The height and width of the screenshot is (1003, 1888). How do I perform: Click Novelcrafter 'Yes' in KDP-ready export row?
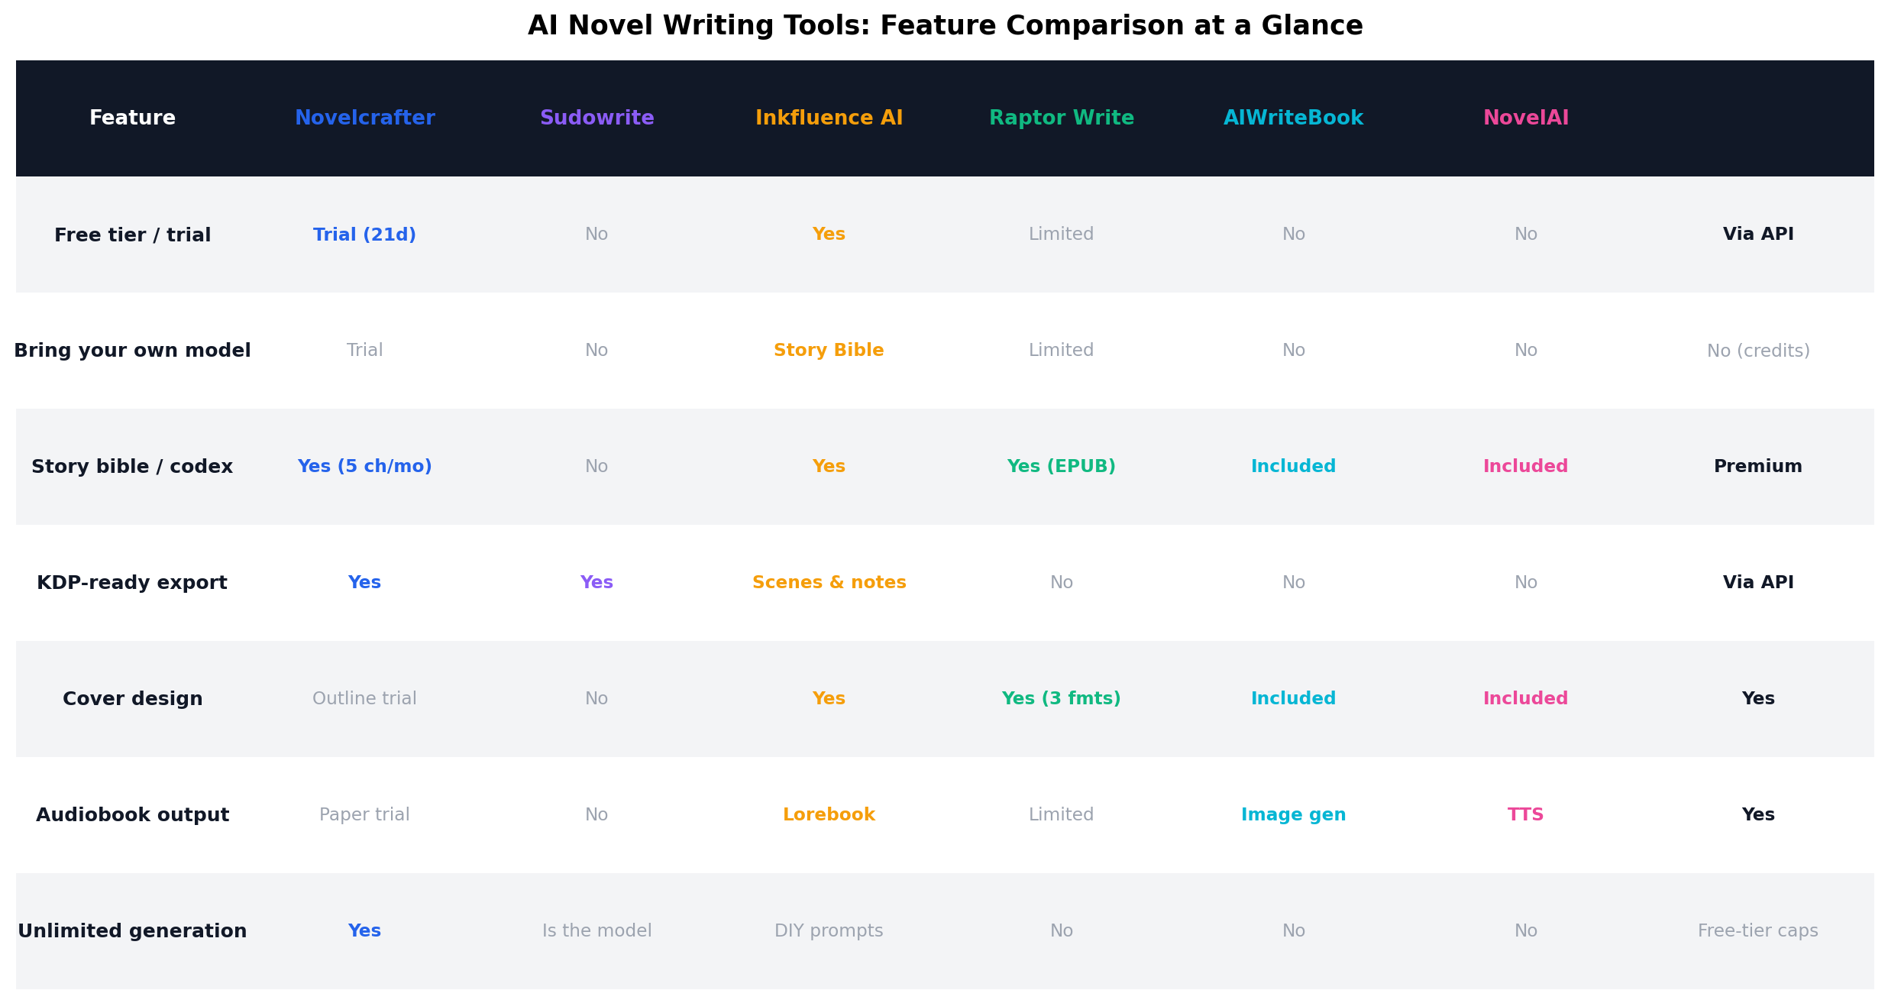pyautogui.click(x=364, y=583)
